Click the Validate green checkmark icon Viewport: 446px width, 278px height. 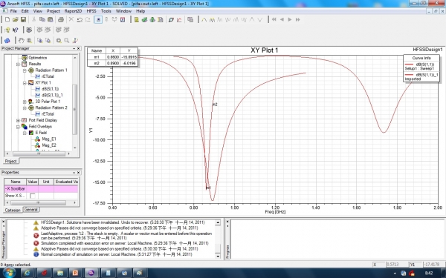pyautogui.click(x=144, y=19)
